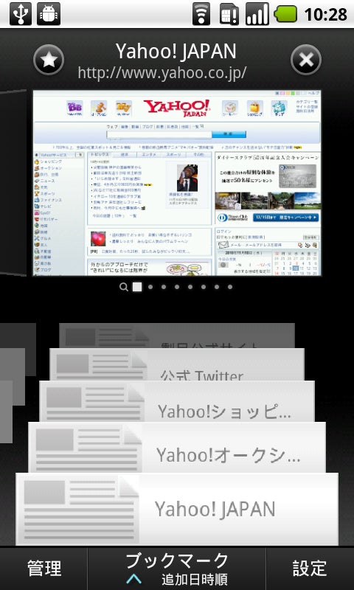
Task: Open the Yahoo! JAPAN bookmark card
Action: (x=177, y=509)
